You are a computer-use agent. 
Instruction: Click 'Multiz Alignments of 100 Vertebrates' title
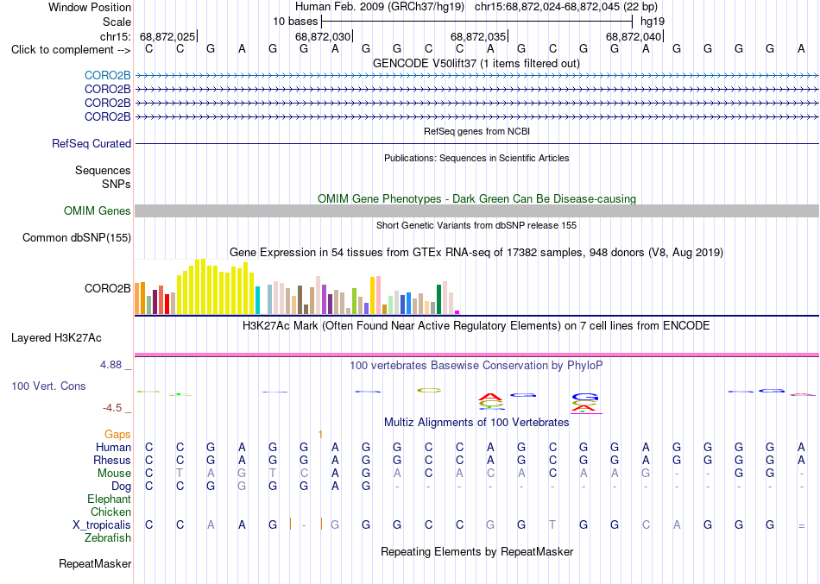476,423
